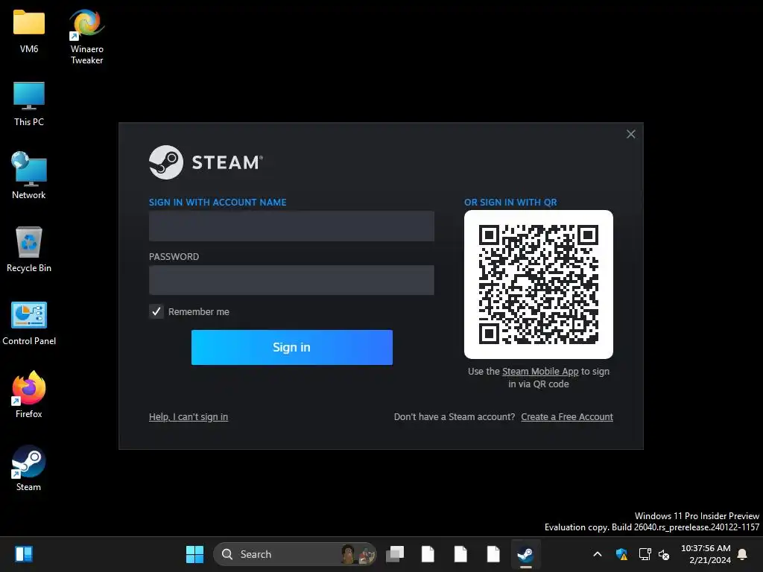Open Help, I can't sign in link

(189, 417)
